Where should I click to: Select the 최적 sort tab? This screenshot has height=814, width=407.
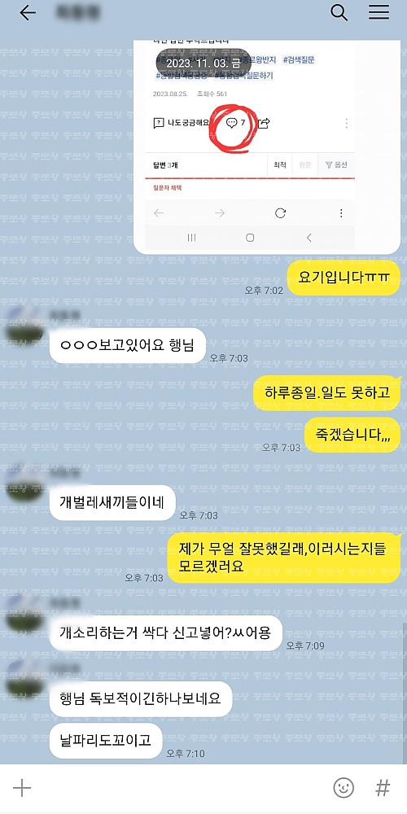[279, 165]
